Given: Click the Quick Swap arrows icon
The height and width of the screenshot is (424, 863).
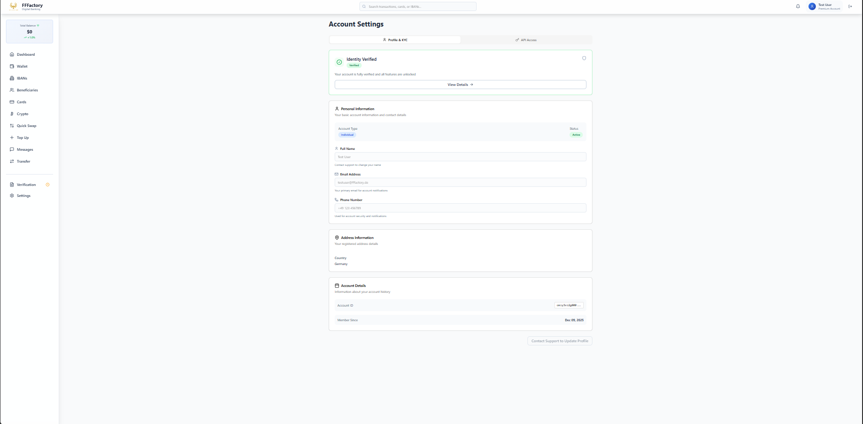Looking at the screenshot, I should pos(12,126).
